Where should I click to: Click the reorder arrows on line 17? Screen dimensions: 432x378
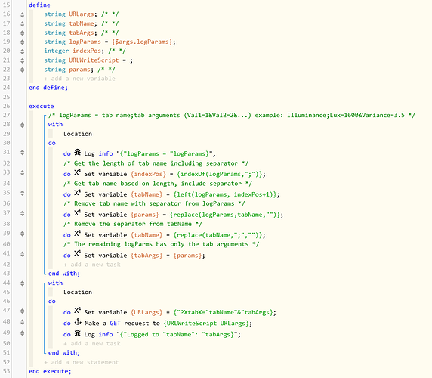23,24
